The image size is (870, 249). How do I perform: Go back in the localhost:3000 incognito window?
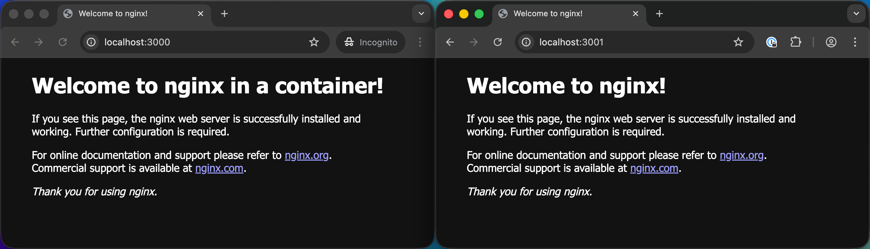coord(15,42)
